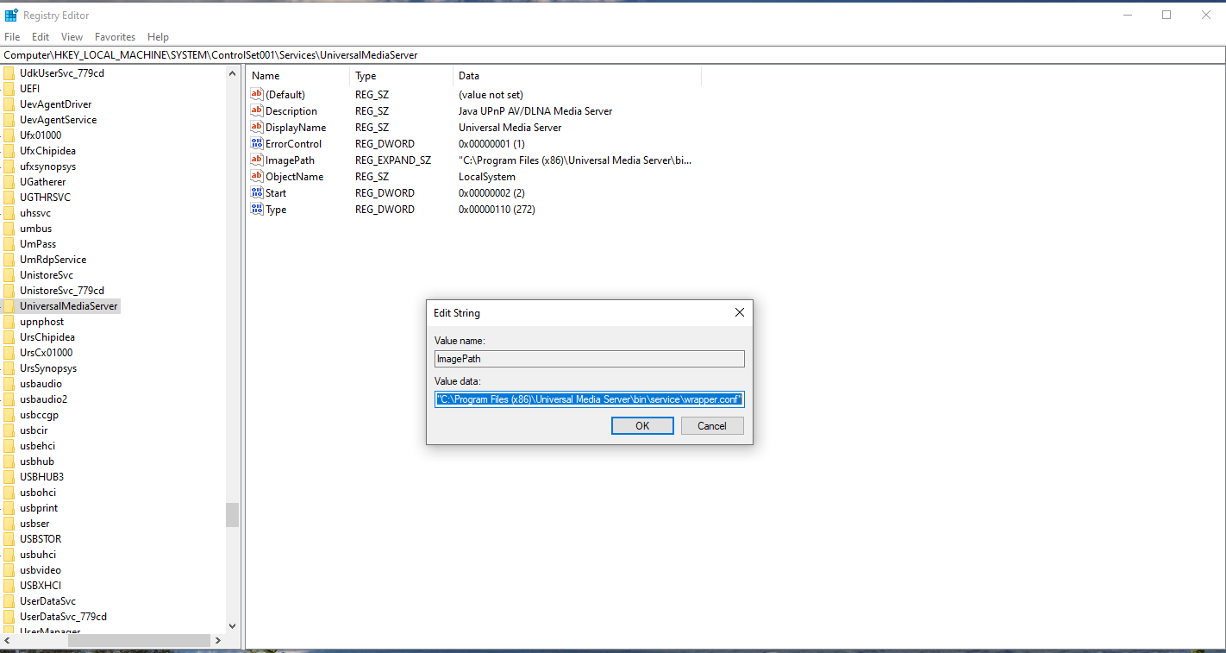Click the Value data input field
This screenshot has width=1226, height=653.
coord(590,399)
